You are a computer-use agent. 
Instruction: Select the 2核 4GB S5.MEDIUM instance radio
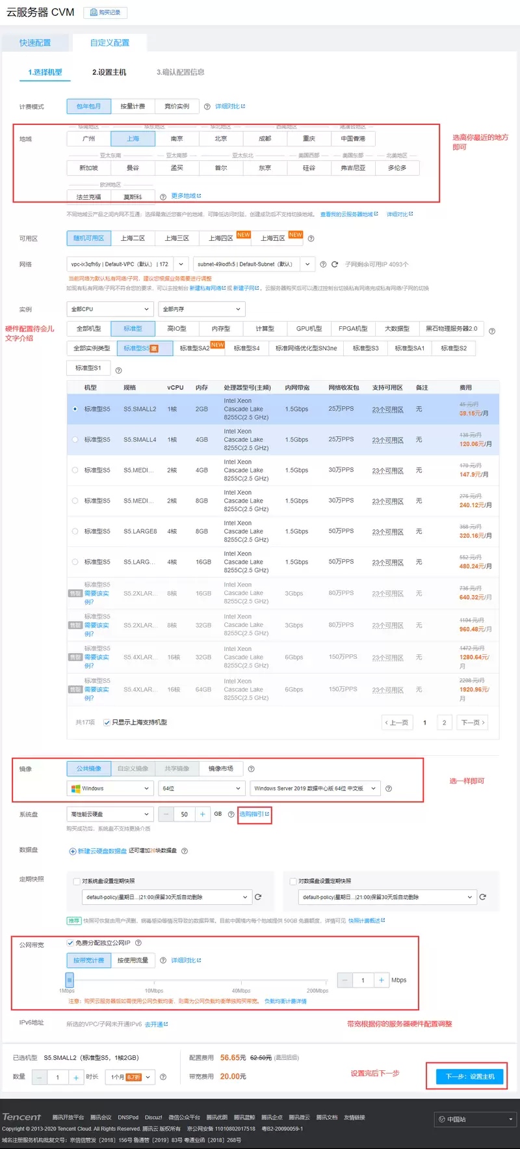pyautogui.click(x=75, y=470)
